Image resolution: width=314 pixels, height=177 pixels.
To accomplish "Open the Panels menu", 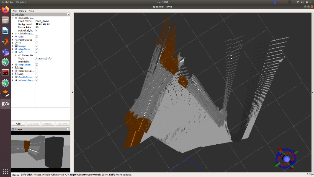I will click(x=22, y=10).
